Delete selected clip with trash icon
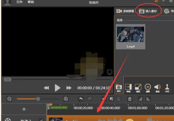Screen dimensions: 174x121 coord(130,99)
